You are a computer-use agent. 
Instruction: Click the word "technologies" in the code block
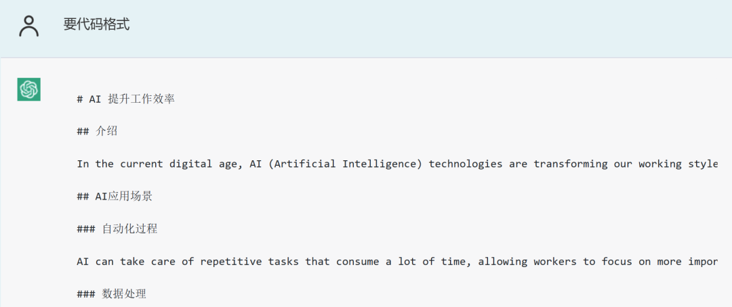[x=466, y=164]
